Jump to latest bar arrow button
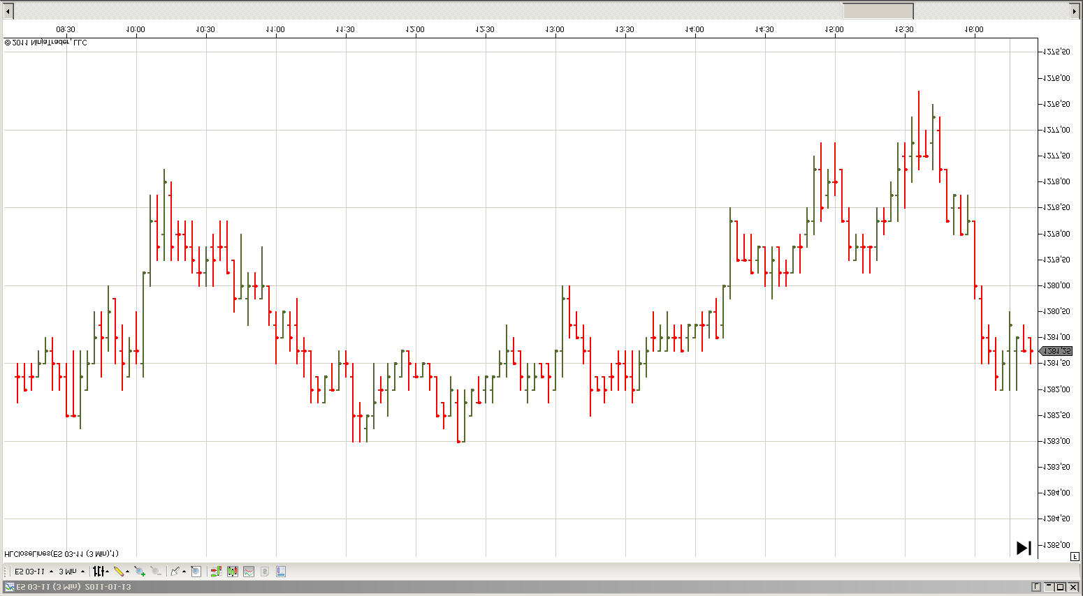The image size is (1083, 596). coord(1024,548)
